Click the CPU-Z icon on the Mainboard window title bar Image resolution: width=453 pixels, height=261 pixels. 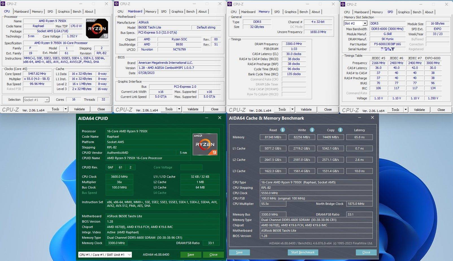tap(116, 4)
